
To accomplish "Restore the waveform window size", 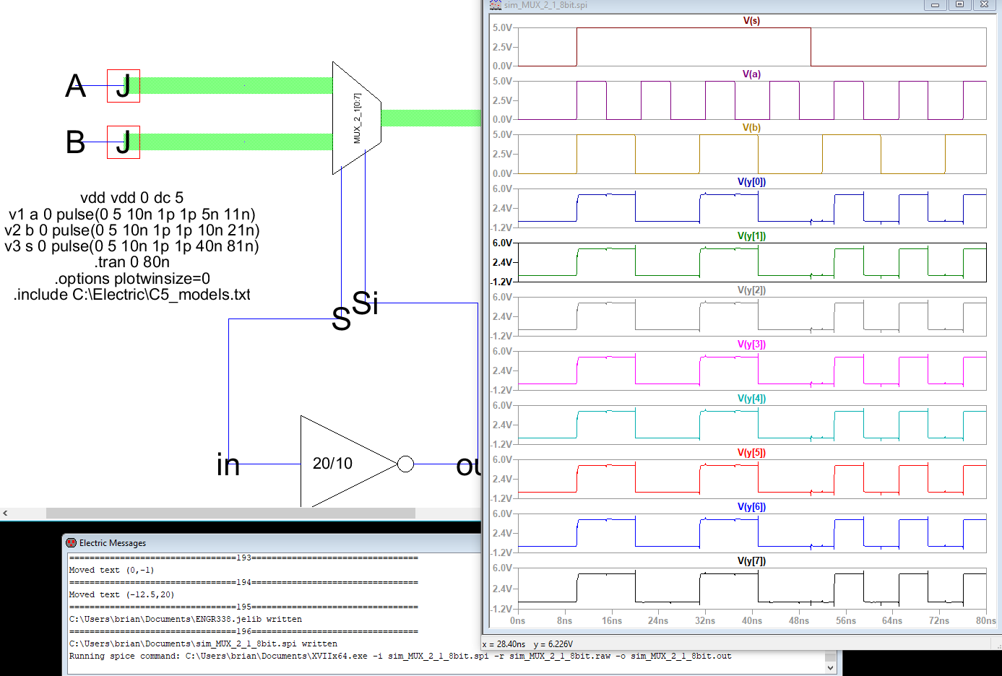I will click(959, 5).
